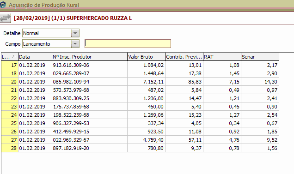Click the L... column header sort indicator
Screen dimensions: 294x174
point(13,56)
